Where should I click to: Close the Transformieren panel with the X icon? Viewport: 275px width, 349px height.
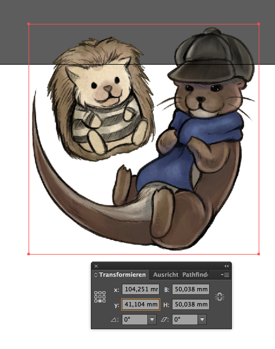pyautogui.click(x=96, y=266)
